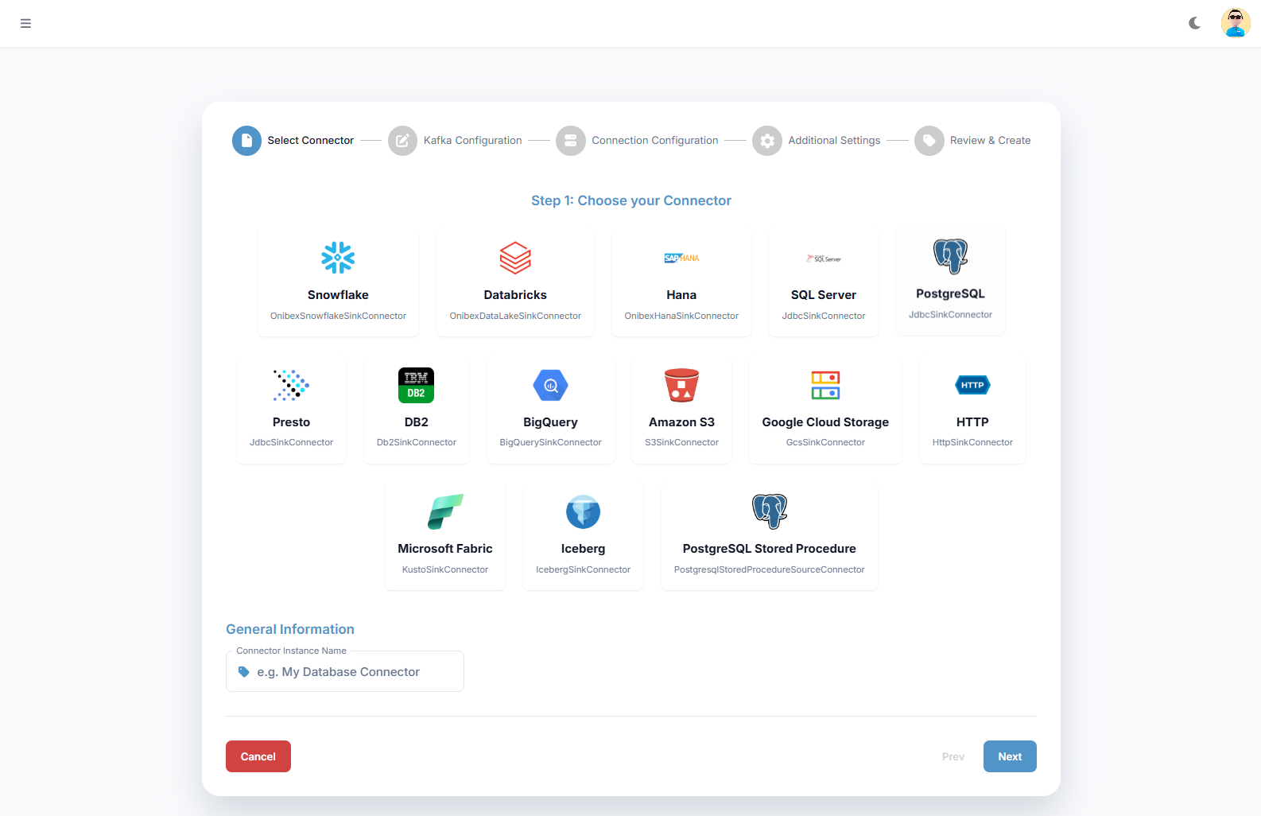Select the Snowflake logo icon
The height and width of the screenshot is (816, 1261).
coord(338,258)
